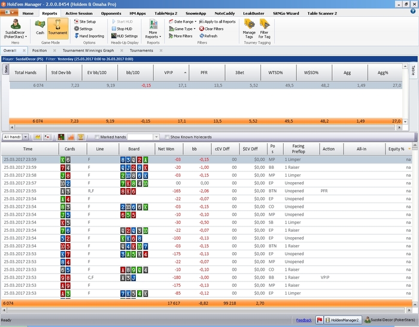Open Hand Importing

89,36
